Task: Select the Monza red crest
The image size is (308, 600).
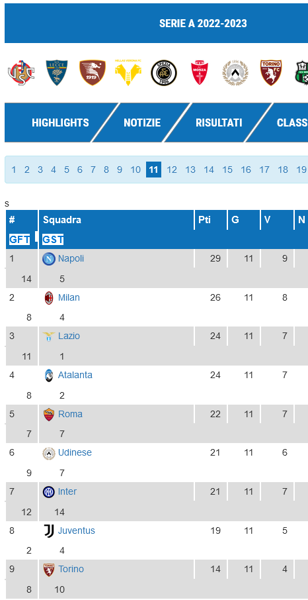Action: pos(200,73)
